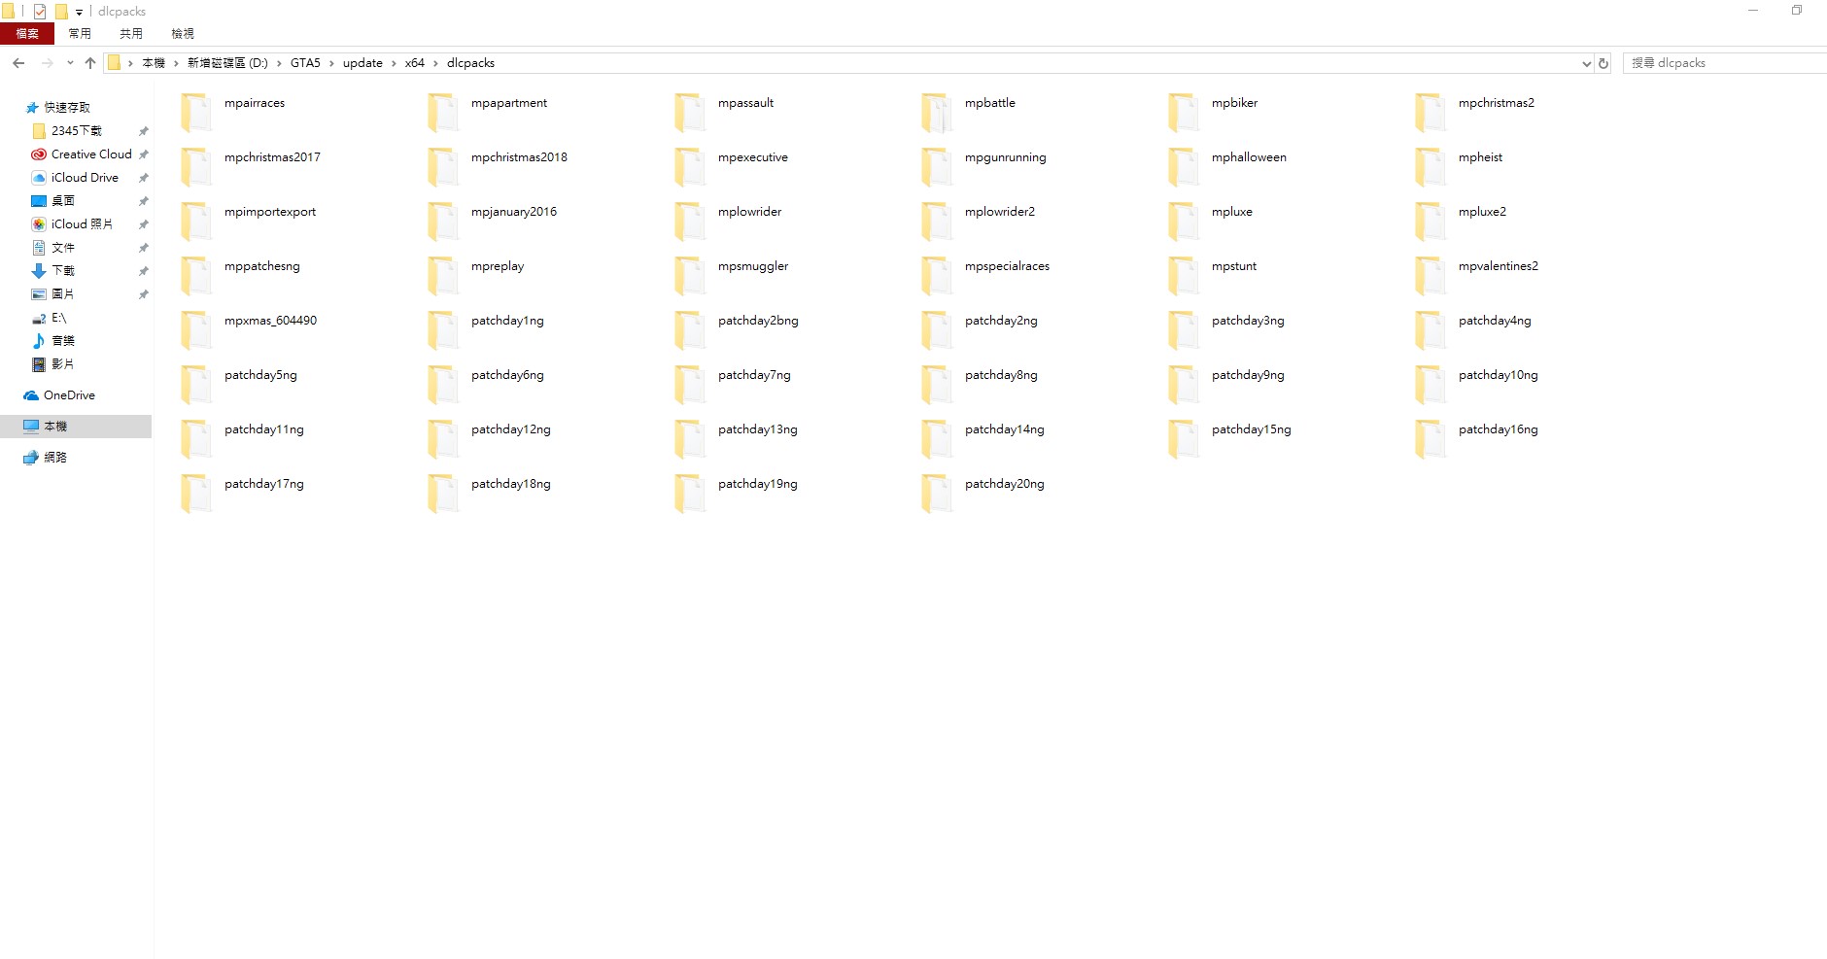Screen dimensions: 1827x959
Task: Select the patchday13ng folder icon
Action: click(x=690, y=439)
